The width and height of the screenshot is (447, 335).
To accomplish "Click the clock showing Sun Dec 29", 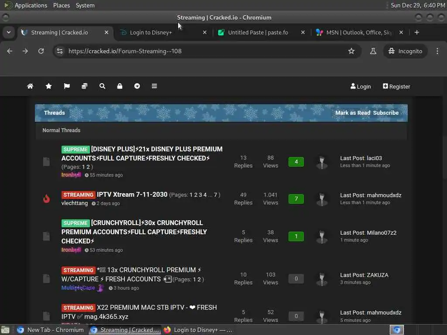I will tap(418, 5).
